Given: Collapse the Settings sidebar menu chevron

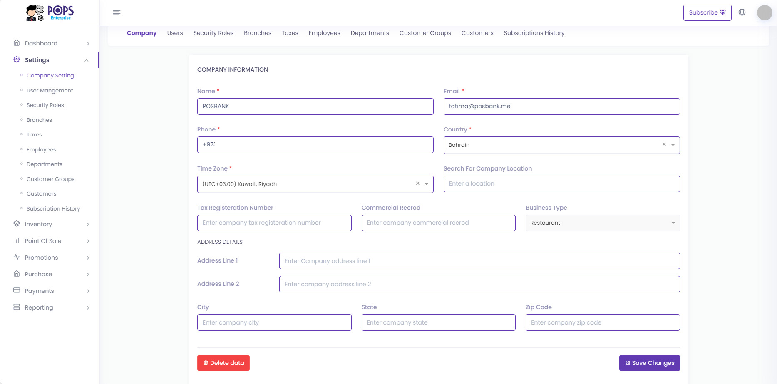Looking at the screenshot, I should [x=87, y=60].
